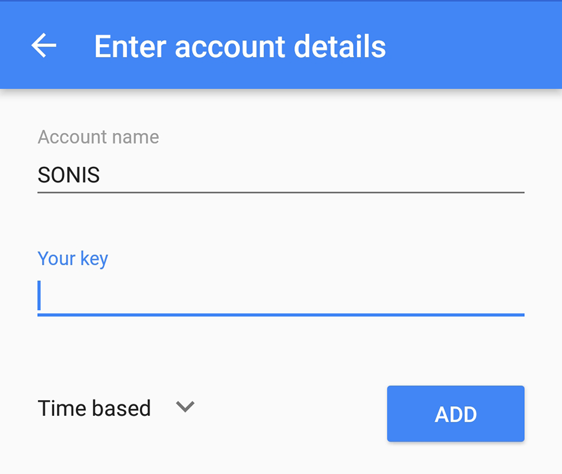Click the grey underline under SONIS

(280, 193)
